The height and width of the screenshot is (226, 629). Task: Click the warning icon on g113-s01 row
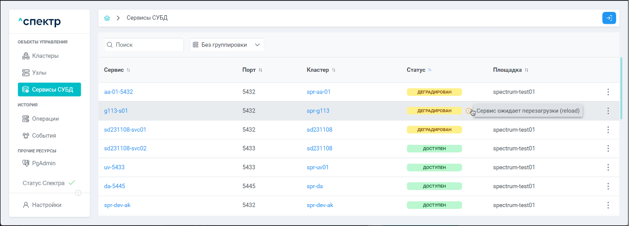(x=469, y=111)
